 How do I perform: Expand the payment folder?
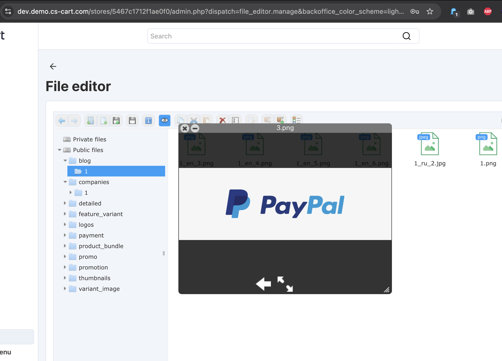point(65,235)
